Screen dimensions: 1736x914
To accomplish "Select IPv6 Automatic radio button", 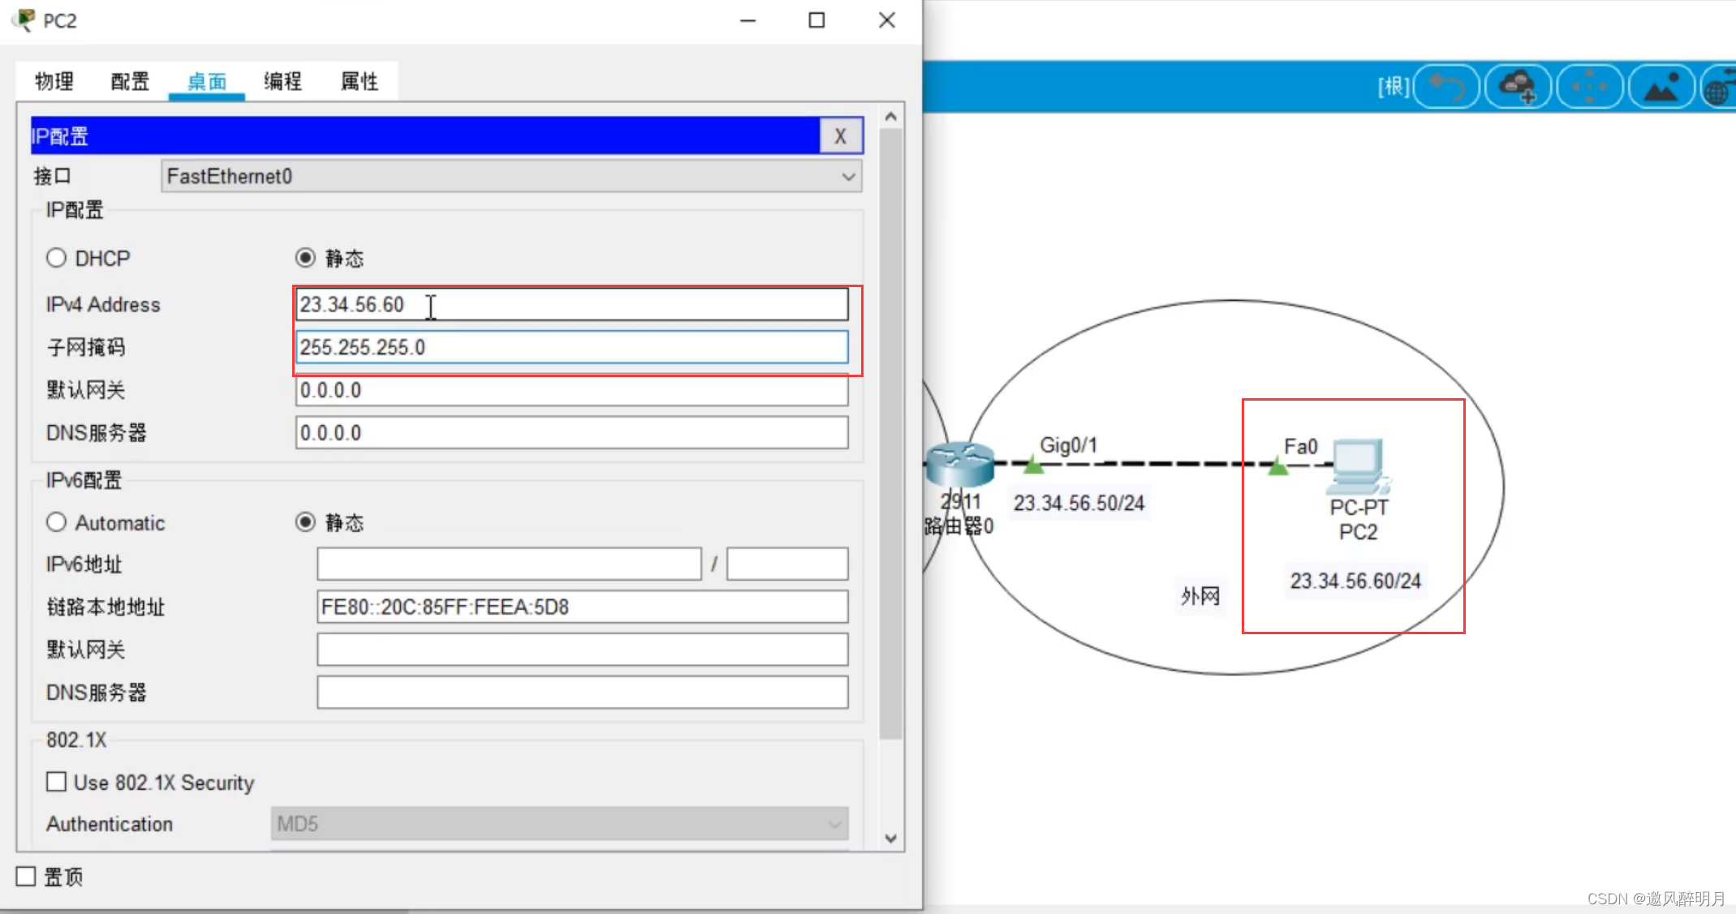I will pos(56,522).
